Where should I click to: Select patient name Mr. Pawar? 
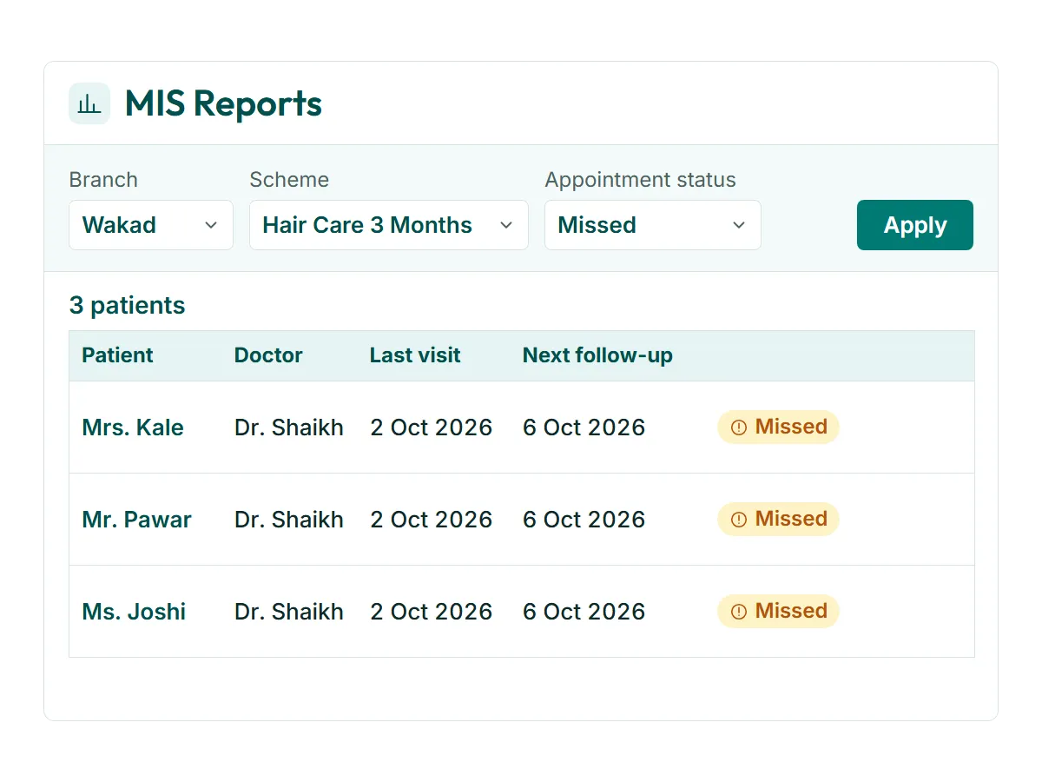click(x=136, y=520)
